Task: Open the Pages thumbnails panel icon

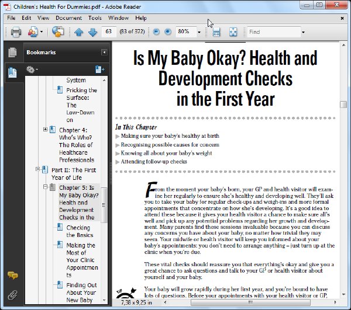Action: click(x=12, y=53)
